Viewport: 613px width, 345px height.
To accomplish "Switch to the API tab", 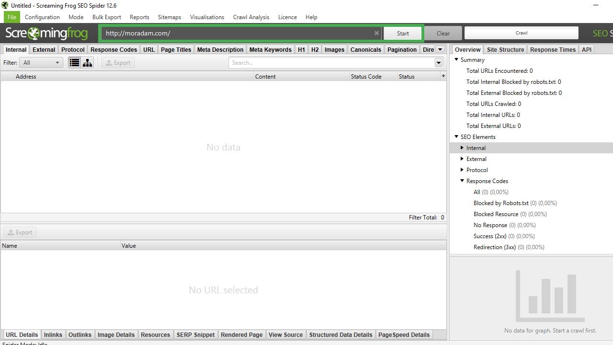I will pyautogui.click(x=586, y=49).
